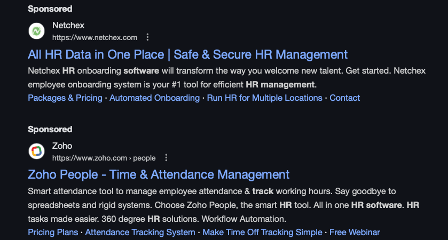View Zoho Pricing Plans link
Viewport: 448px width, 240px height.
click(x=53, y=232)
